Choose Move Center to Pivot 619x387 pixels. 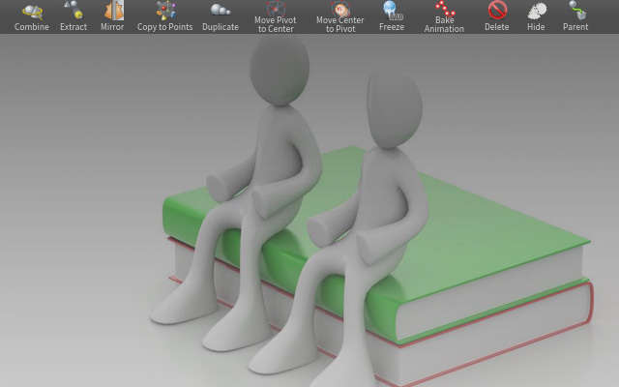click(x=340, y=16)
